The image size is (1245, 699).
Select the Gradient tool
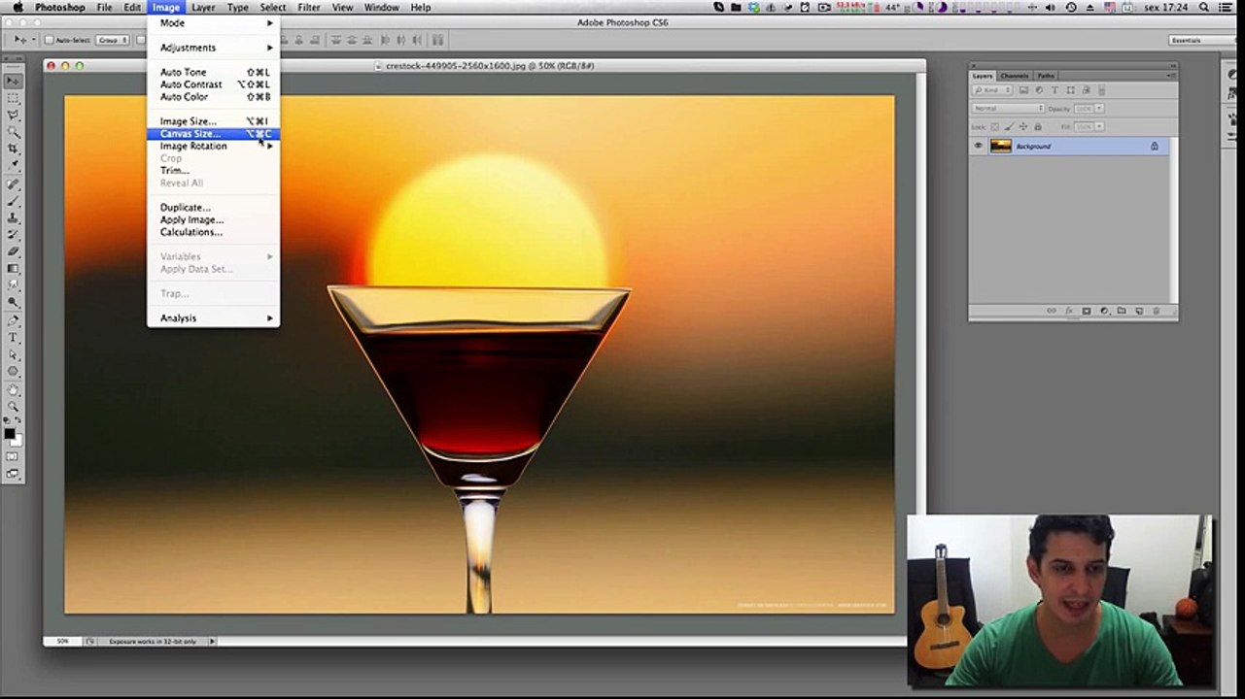click(14, 268)
